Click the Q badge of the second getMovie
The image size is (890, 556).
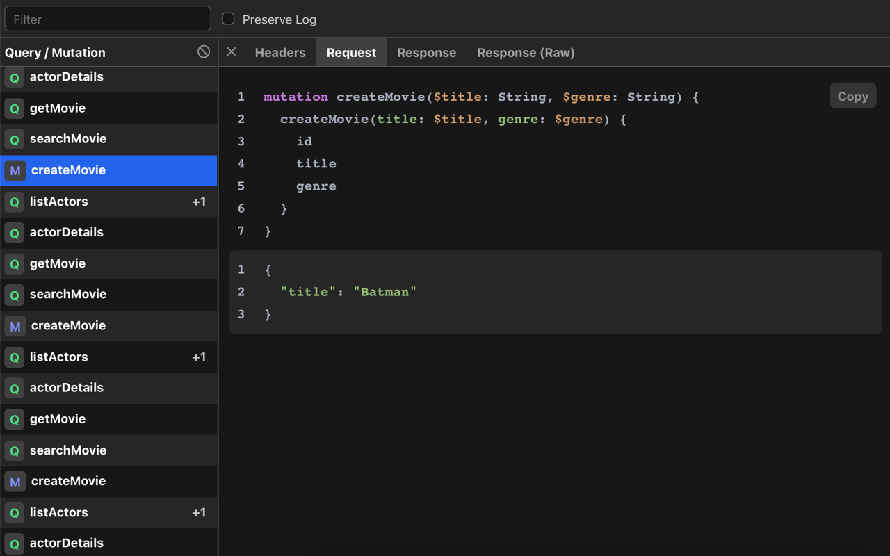coord(14,263)
